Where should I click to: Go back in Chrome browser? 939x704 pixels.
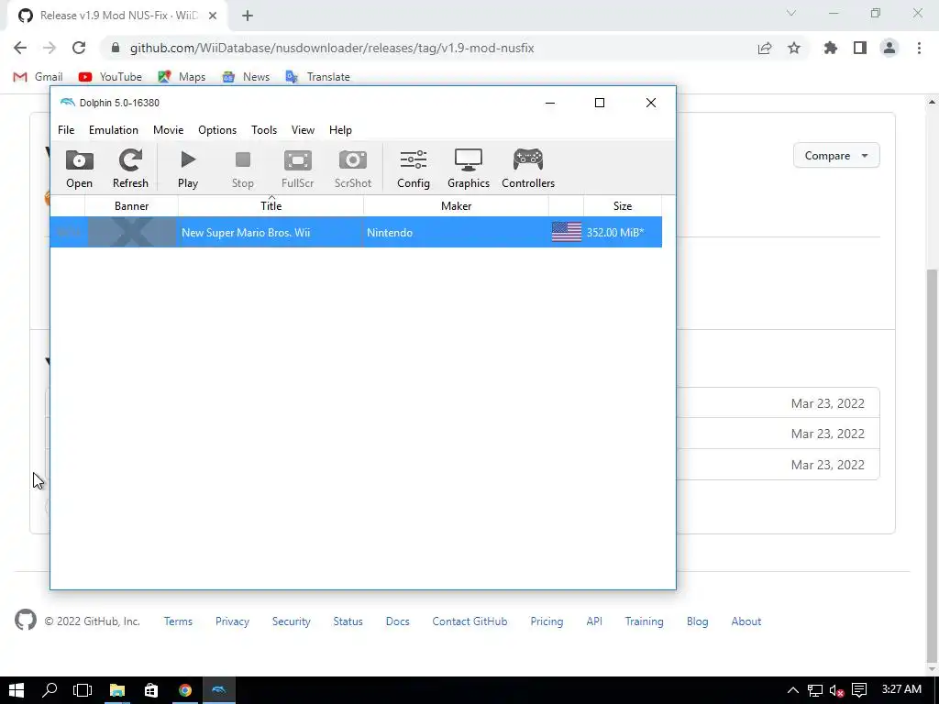pyautogui.click(x=20, y=48)
